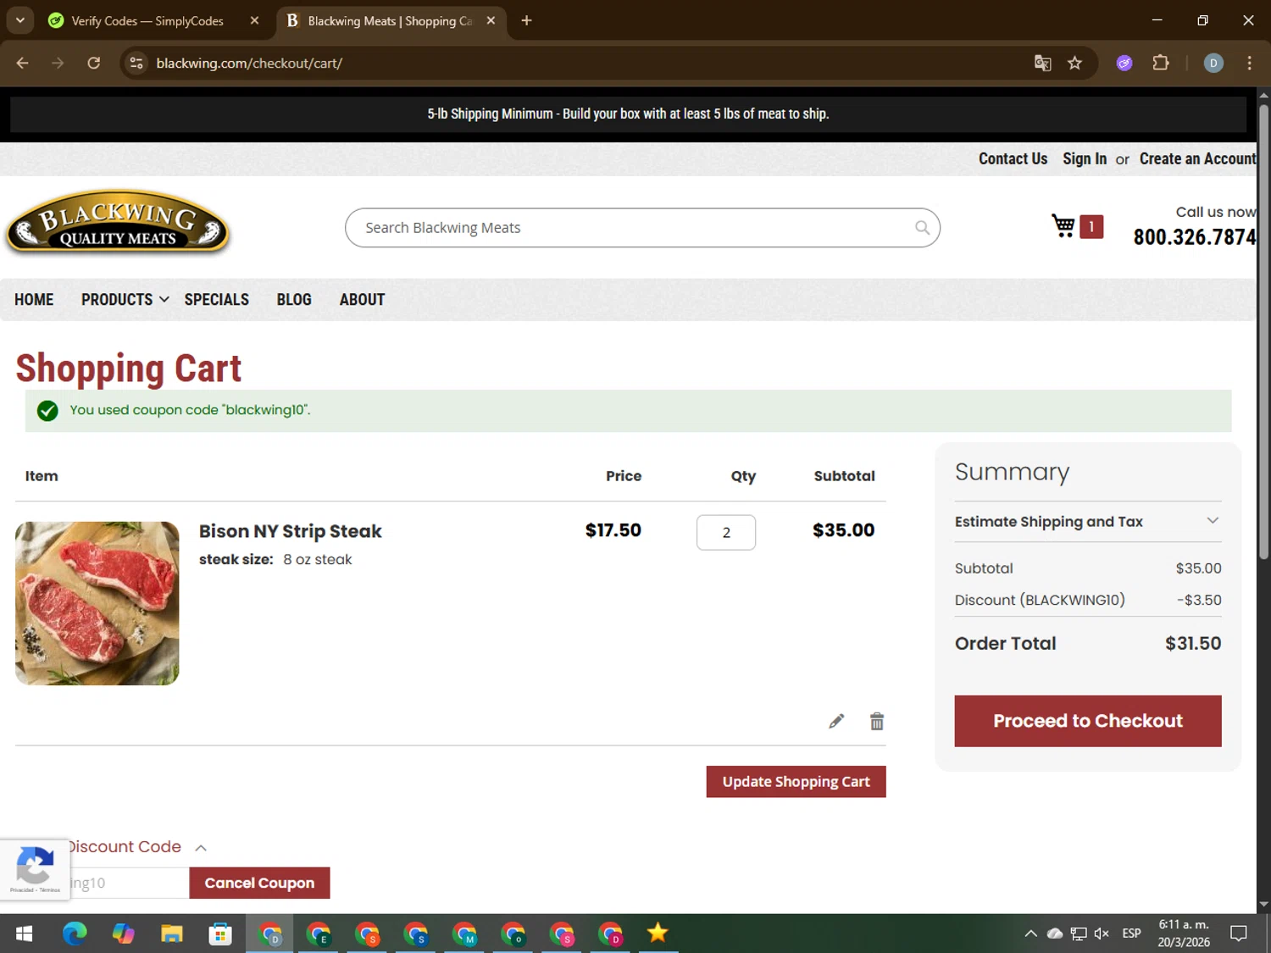Image resolution: width=1271 pixels, height=953 pixels.
Task: Open the PRODUCTS dropdown menu
Action: [x=125, y=300]
